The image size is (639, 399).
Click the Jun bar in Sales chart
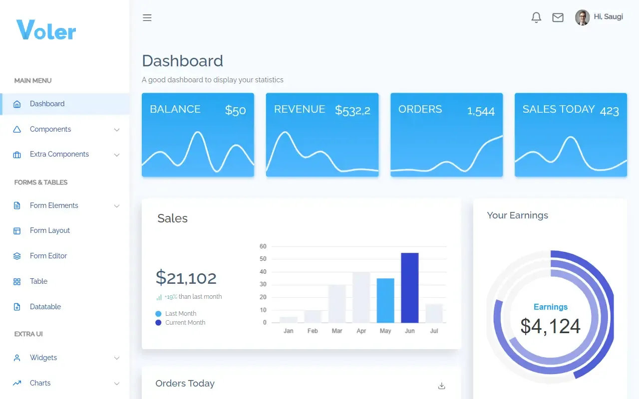[409, 288]
